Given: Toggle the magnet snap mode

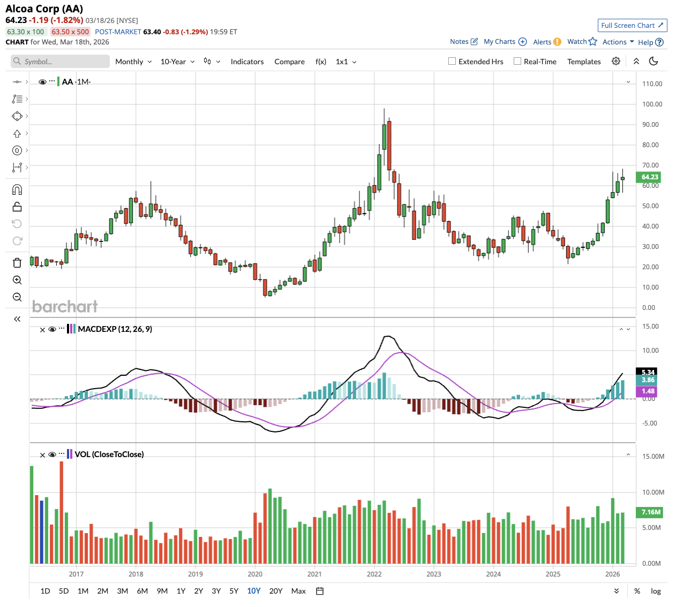Looking at the screenshot, I should 17,189.
